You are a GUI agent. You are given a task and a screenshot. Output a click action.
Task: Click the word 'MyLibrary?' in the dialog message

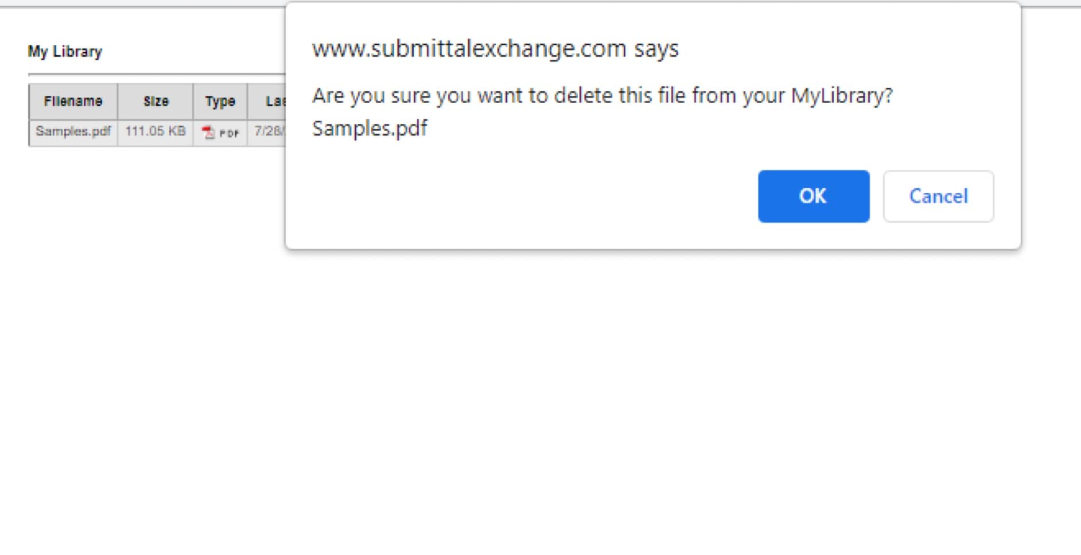point(842,96)
